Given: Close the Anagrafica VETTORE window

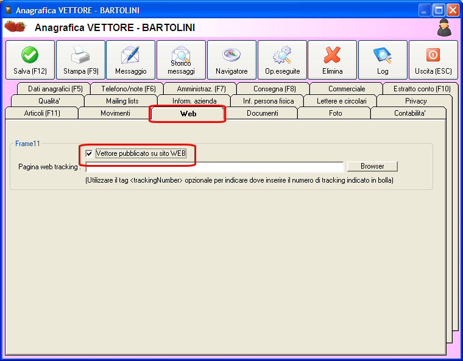Looking at the screenshot, I should coord(453,10).
